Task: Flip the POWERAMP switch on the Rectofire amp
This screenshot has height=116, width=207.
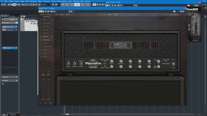Action: (74, 64)
